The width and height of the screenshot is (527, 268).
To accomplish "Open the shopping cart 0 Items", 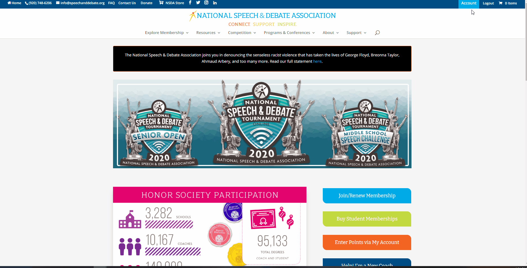I will (508, 3).
